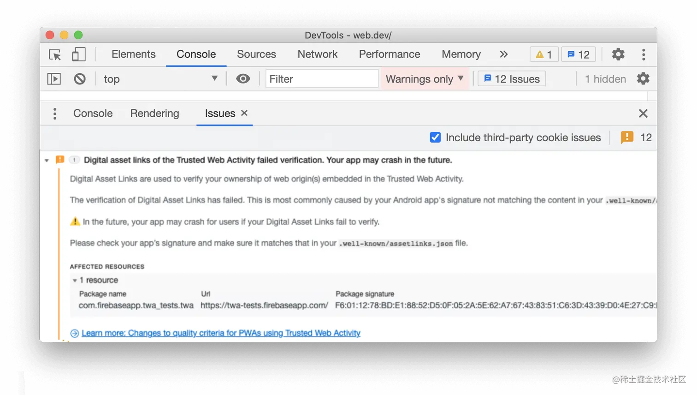Click the console Filter input field

(x=322, y=79)
